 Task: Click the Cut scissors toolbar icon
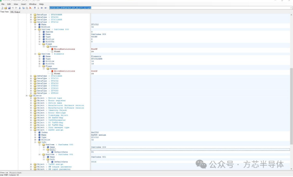pyautogui.click(x=20, y=8)
